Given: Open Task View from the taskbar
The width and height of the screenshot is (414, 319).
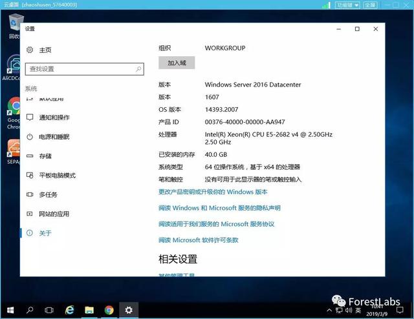Looking at the screenshot, I should coord(49,311).
